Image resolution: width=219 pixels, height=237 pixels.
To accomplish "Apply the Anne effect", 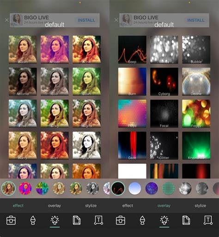I will (86, 49).
